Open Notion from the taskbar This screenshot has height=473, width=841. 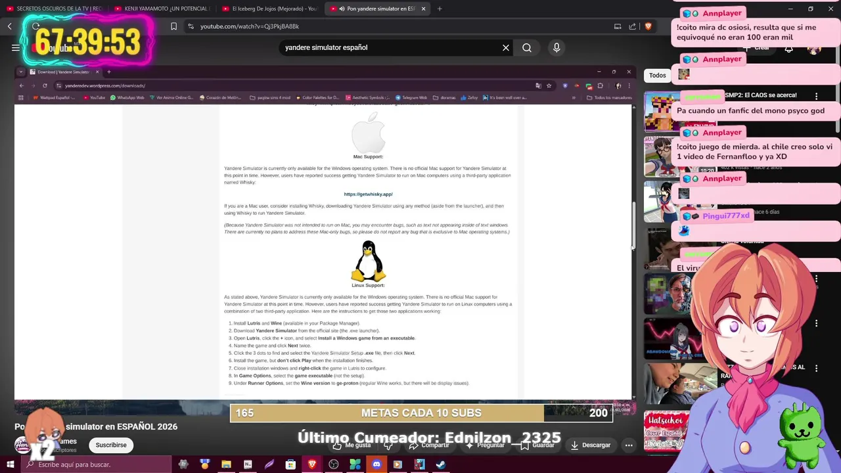248,464
